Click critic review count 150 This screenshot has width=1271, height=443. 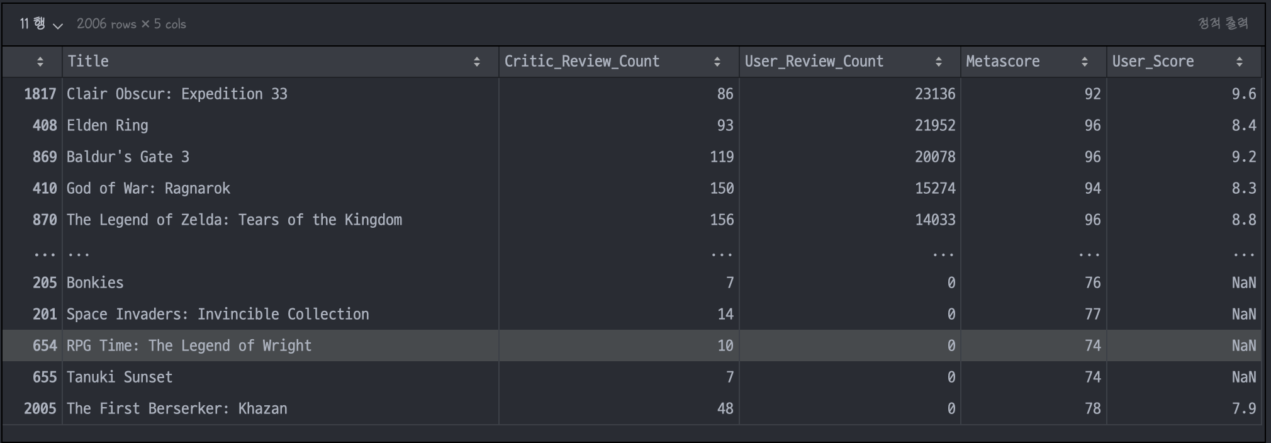(x=722, y=188)
